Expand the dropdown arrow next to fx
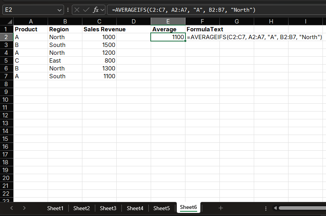This screenshot has width=326, height=216. click(103, 10)
